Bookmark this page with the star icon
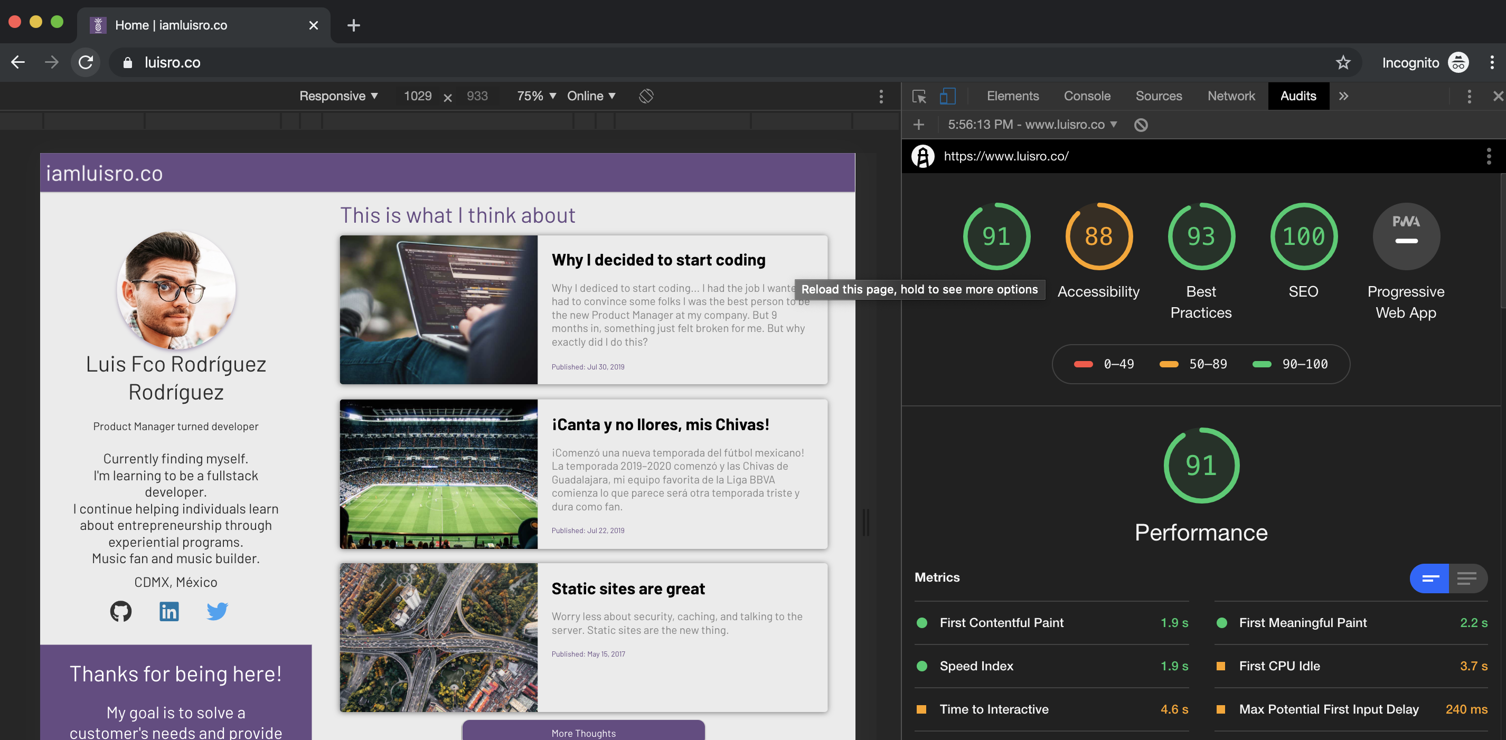This screenshot has width=1506, height=740. pyautogui.click(x=1343, y=62)
